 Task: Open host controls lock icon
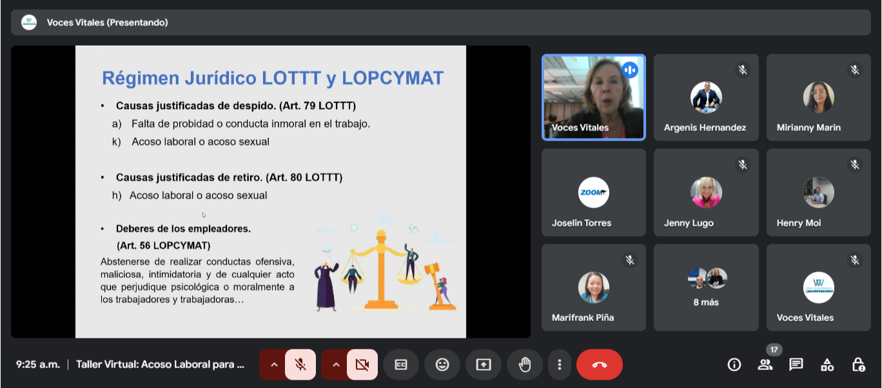pos(858,365)
